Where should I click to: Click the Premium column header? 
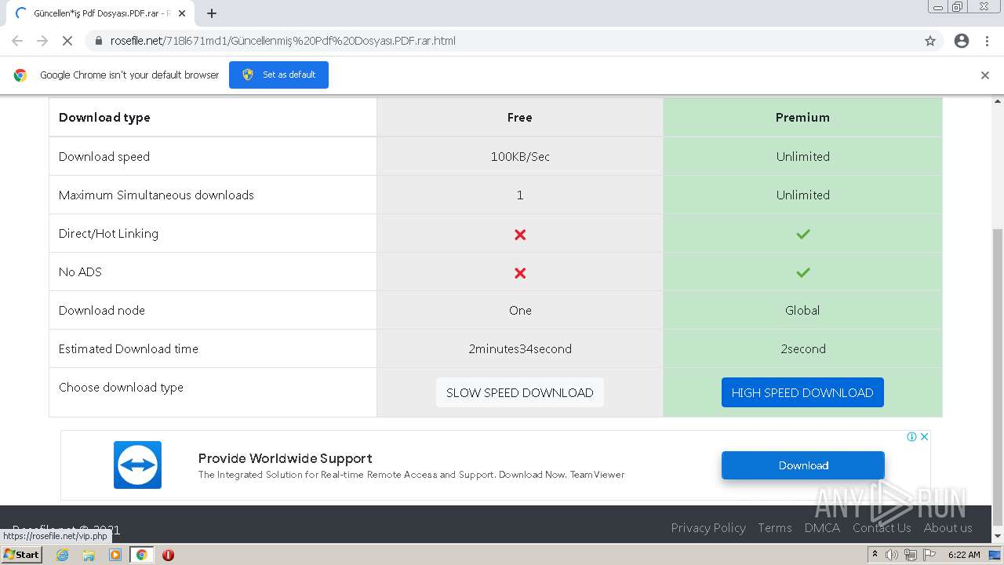click(x=802, y=117)
